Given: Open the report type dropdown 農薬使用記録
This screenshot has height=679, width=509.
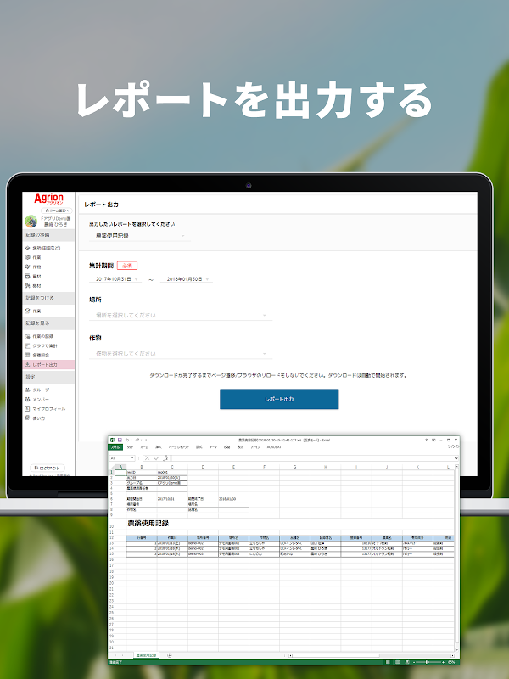Looking at the screenshot, I should 140,236.
